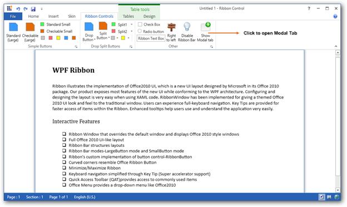Screen dimensions: 347x207
Task: Toggle the Checkable Small orange button
Action: pos(56,31)
